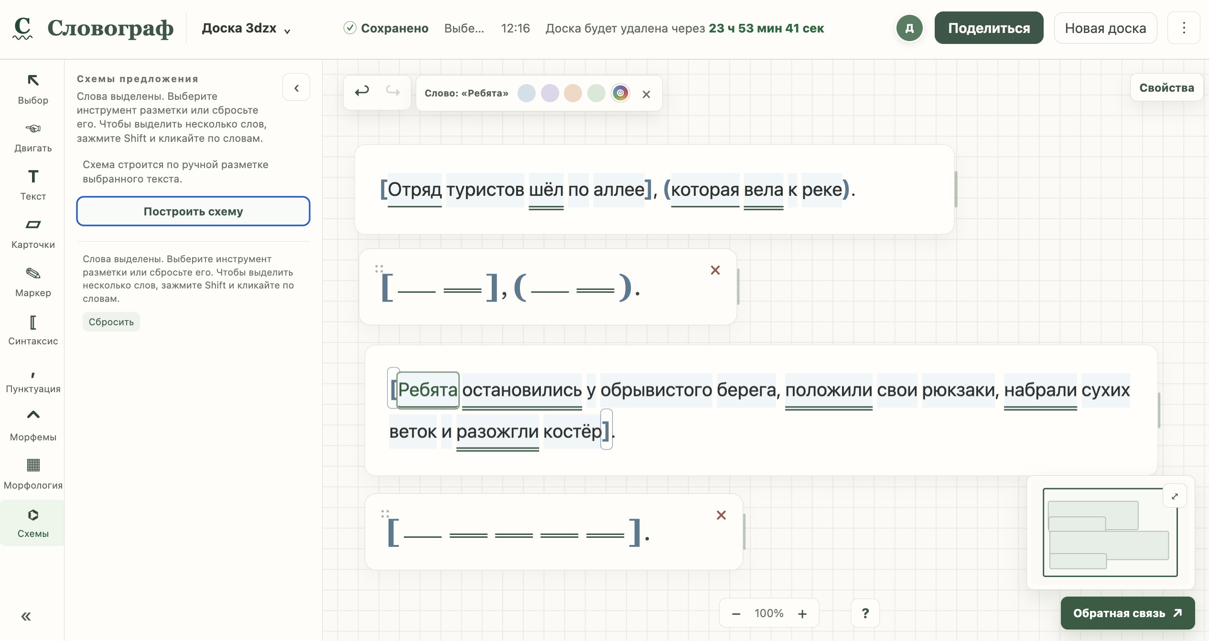Expand the minimap with arrow icon
This screenshot has height=641, width=1209.
(x=1175, y=496)
